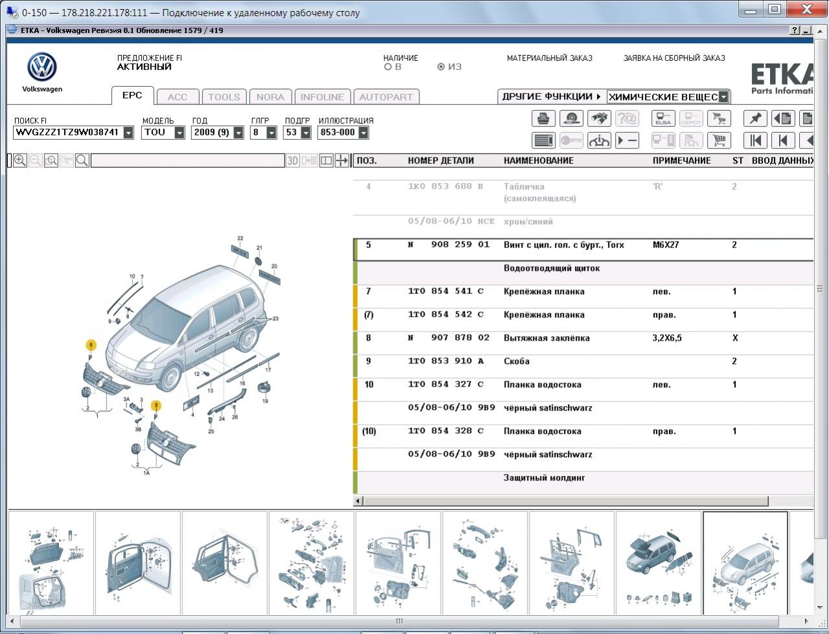Screen dimensions: 829x634
Task: Jump to first record with double-bar arrow
Action: 755,140
